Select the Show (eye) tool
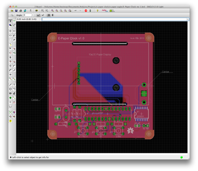Viewport: 198px width, 171px height. pos(14,21)
